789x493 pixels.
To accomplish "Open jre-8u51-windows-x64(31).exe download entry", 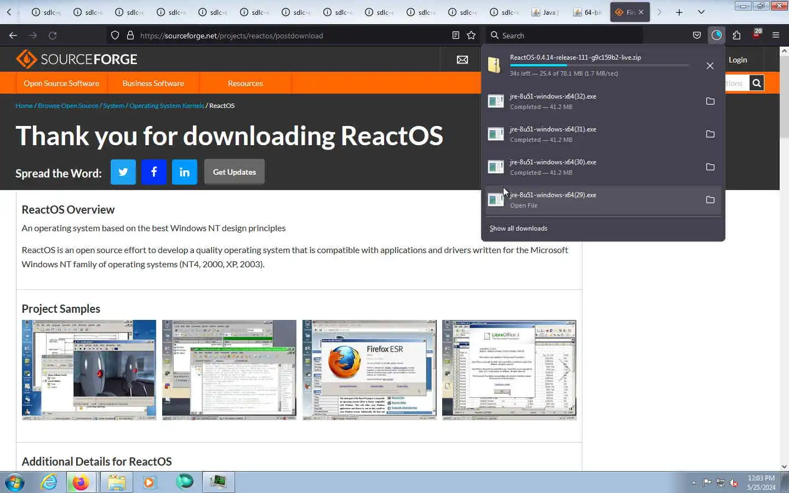I will pos(591,134).
